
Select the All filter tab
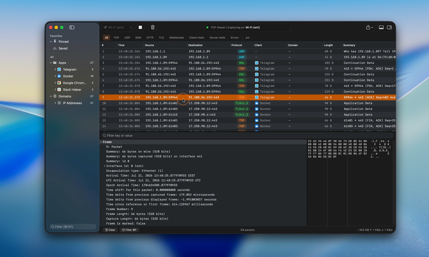(106, 38)
